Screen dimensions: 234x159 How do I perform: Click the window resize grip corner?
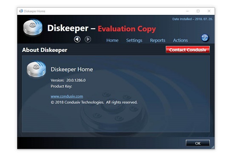213,147
